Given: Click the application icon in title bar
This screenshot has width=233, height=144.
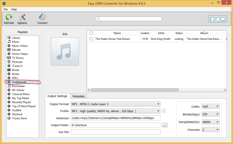Looking at the screenshot, I should pos(4,3).
